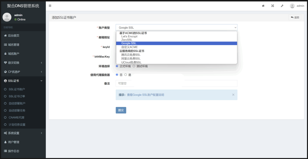Click the 操作日志 list icon
Viewport: 308px width, 159px height.
pos(6,151)
